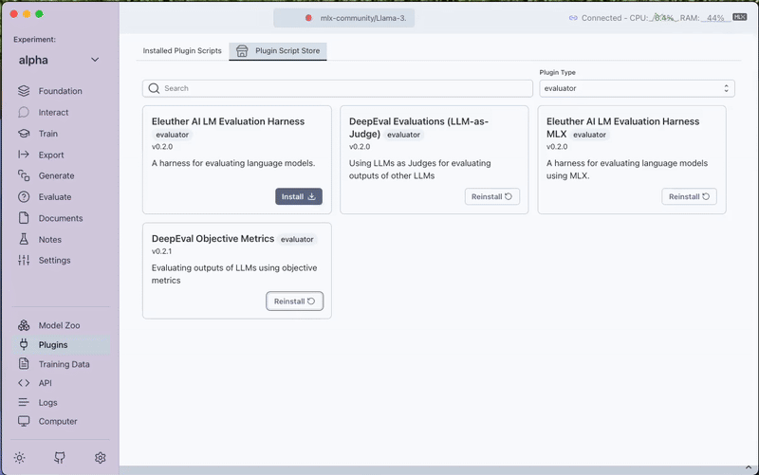Select the Plugin Script Store tab
The image size is (759, 475).
(278, 50)
